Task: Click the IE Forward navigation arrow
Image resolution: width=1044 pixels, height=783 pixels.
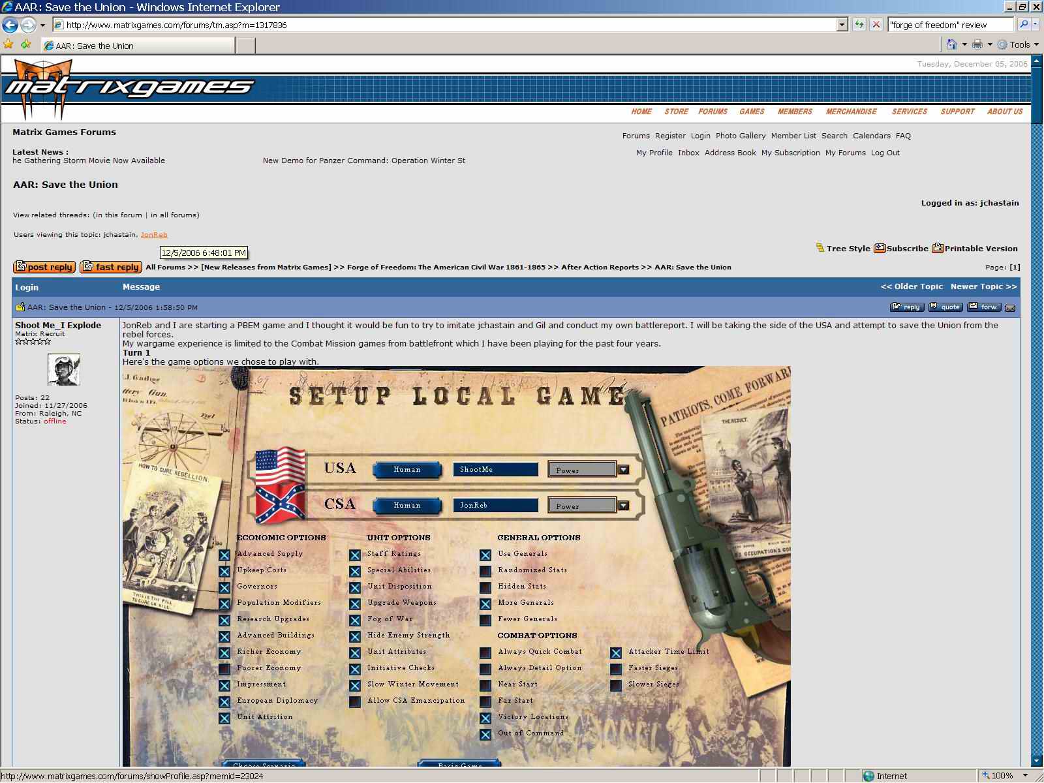Action: 28,25
